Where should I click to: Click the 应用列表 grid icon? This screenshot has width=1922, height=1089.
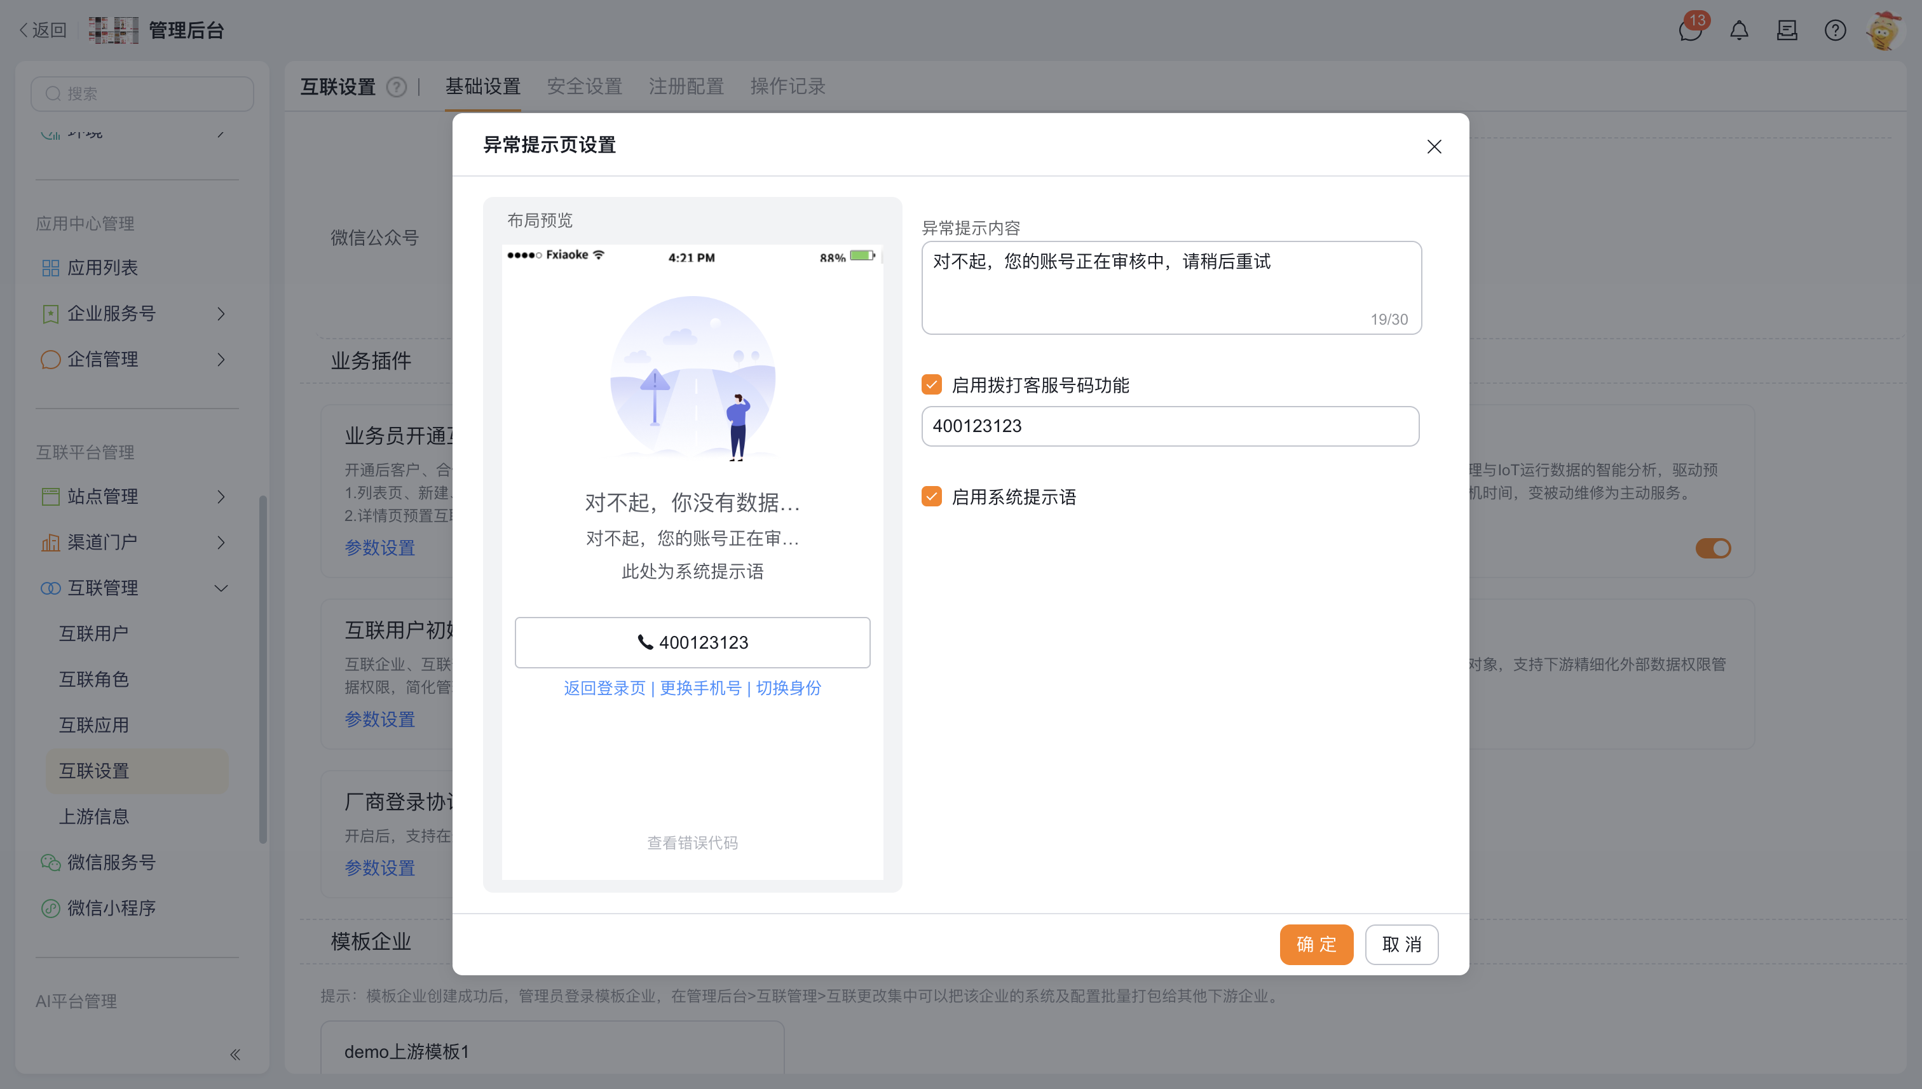[50, 267]
